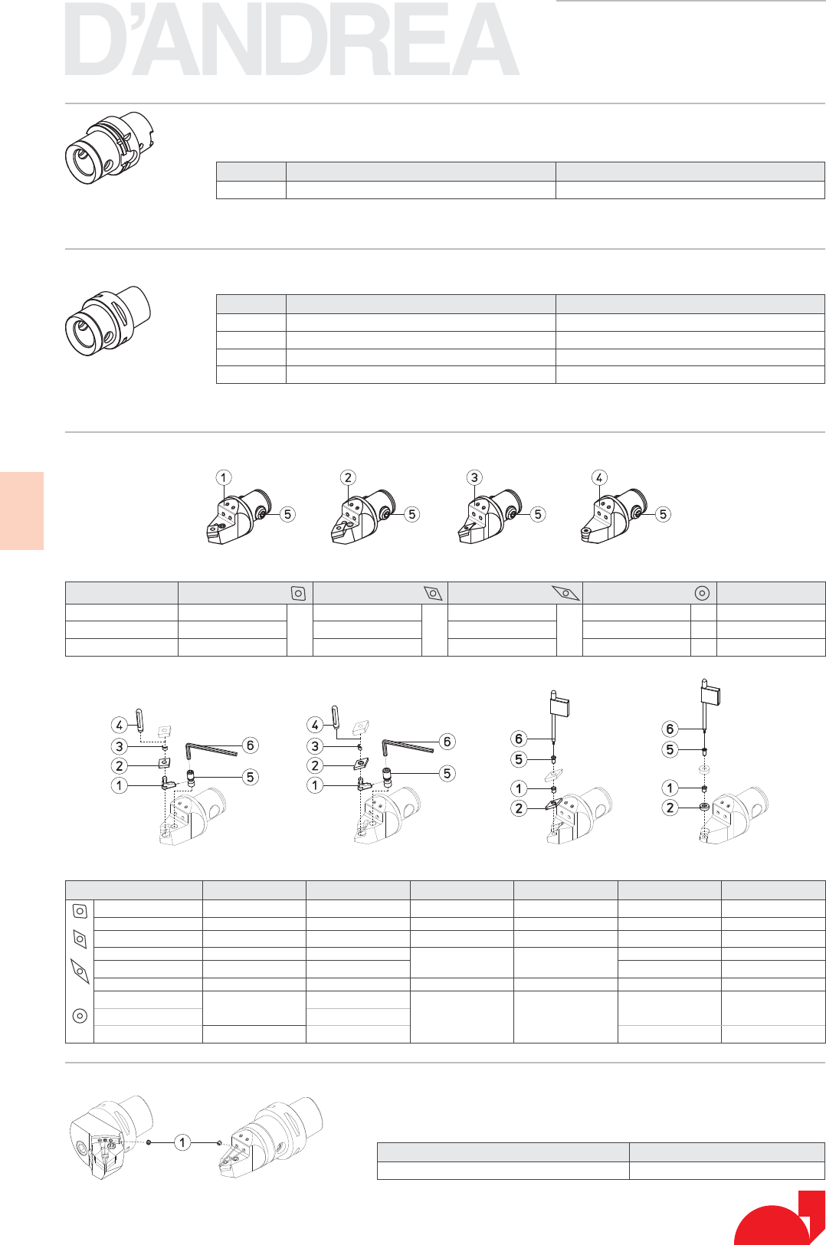
Task: Click the red D'Andrea logo mark at bottom right
Action: pyautogui.click(x=780, y=1217)
